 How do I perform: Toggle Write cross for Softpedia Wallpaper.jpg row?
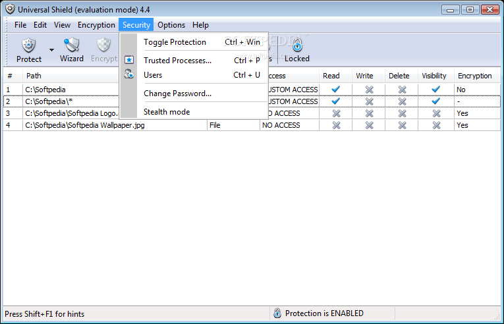[x=369, y=125]
